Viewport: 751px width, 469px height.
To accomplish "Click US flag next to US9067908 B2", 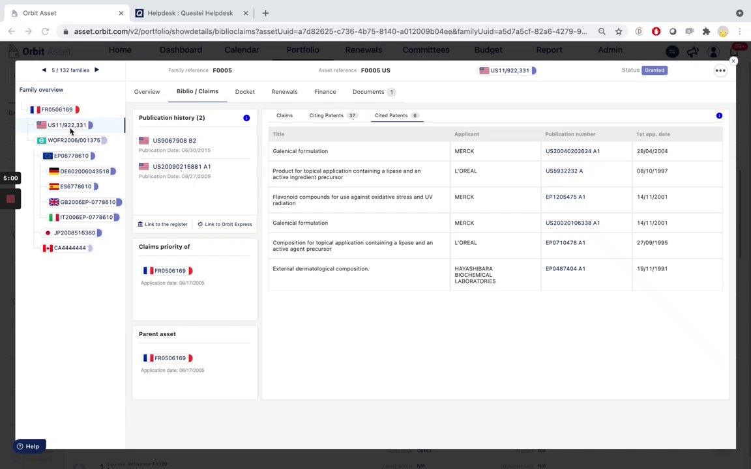I will coord(143,141).
